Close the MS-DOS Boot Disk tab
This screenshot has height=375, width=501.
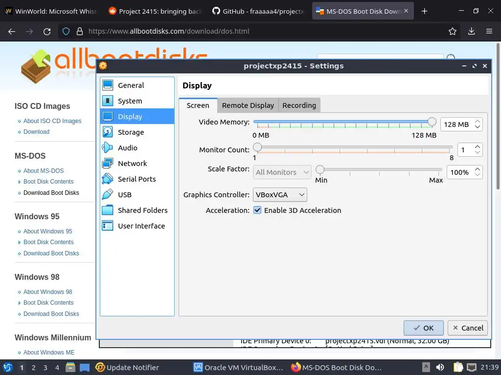406,11
